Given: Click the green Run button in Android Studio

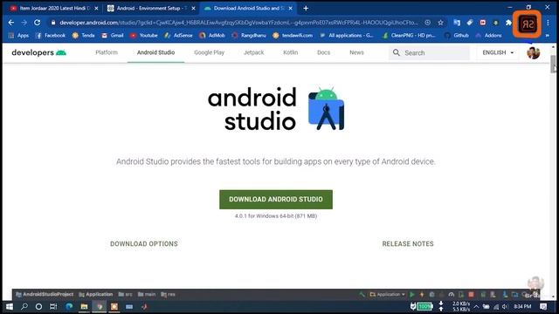Looking at the screenshot, I should pos(412,295).
